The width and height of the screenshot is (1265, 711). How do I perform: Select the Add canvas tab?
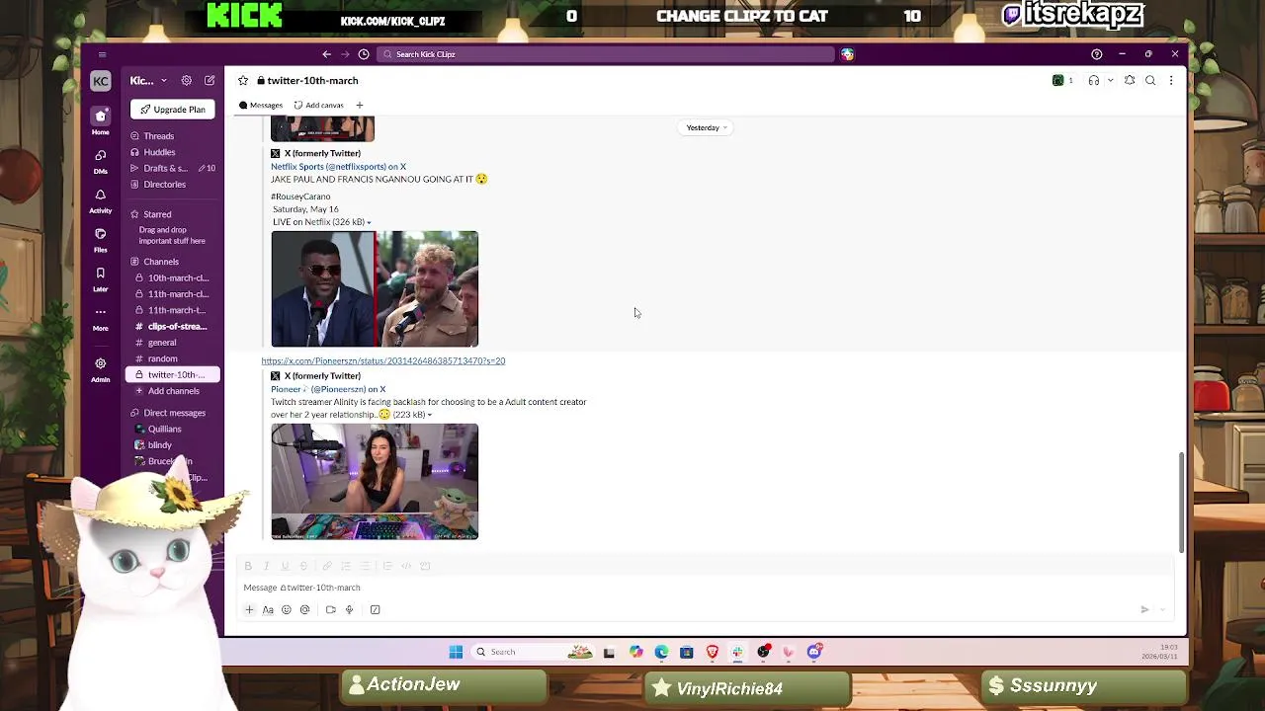point(318,105)
